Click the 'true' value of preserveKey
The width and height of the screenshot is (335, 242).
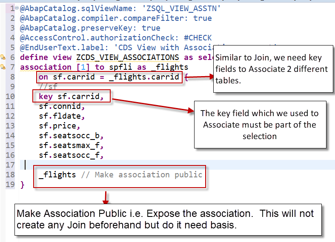(x=151, y=28)
